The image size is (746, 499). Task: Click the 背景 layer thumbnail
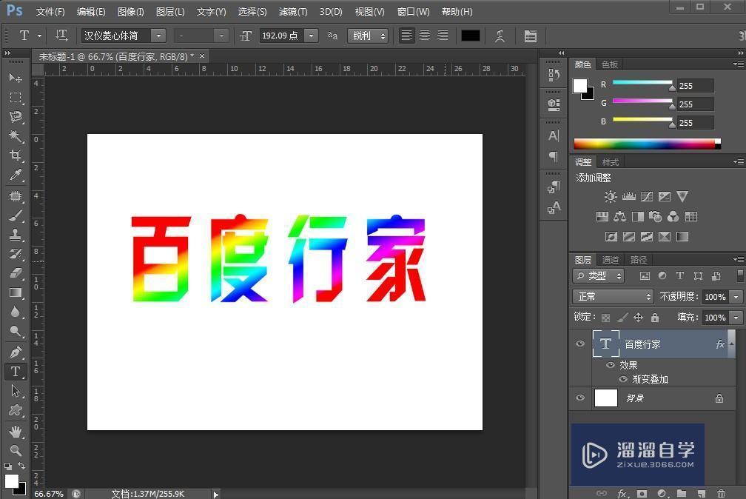606,398
